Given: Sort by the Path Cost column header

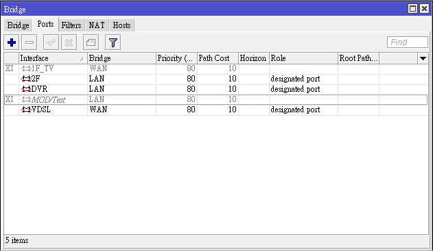Looking at the screenshot, I should click(x=218, y=58).
